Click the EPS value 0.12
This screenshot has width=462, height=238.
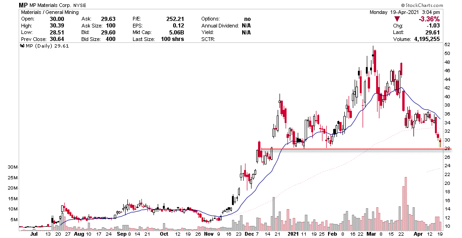tap(178, 26)
